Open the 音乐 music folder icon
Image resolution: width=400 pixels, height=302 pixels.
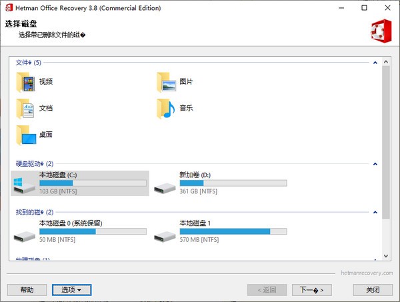point(166,109)
